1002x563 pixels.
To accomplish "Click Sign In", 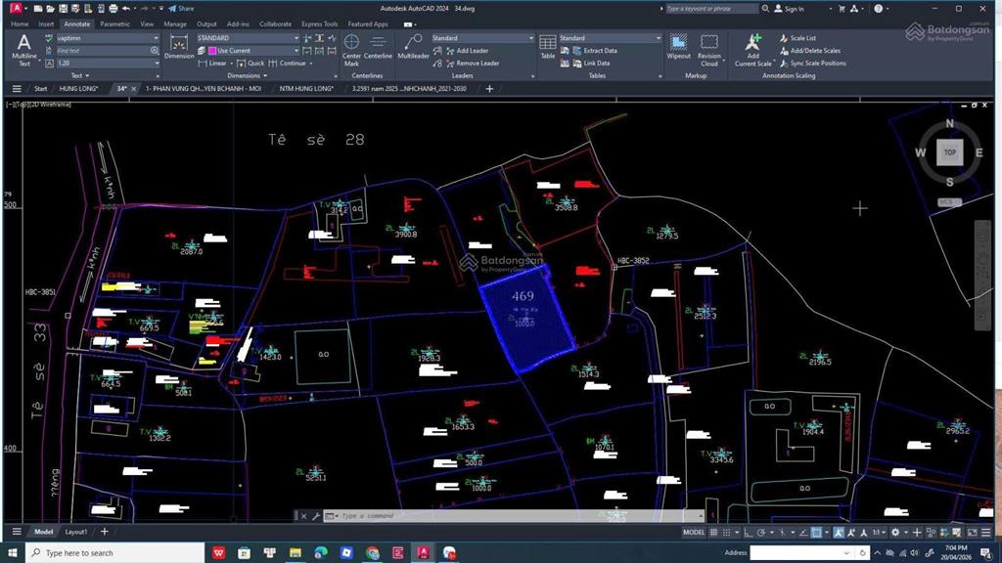I will pos(790,9).
